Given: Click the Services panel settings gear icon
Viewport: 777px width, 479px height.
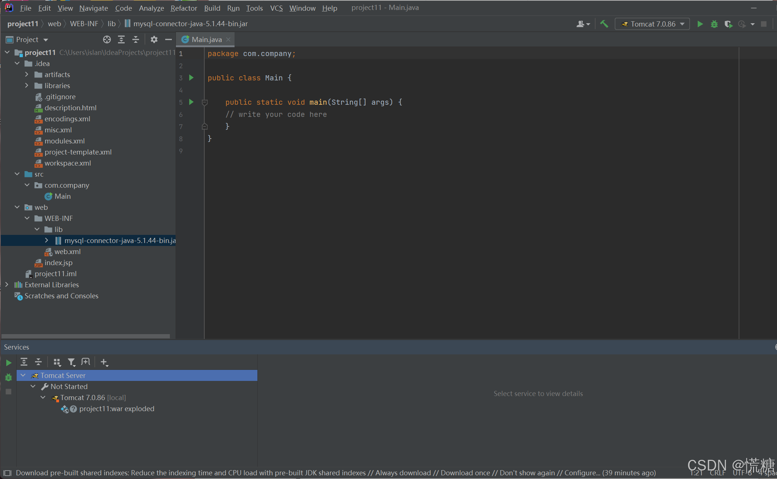Looking at the screenshot, I should 775,347.
